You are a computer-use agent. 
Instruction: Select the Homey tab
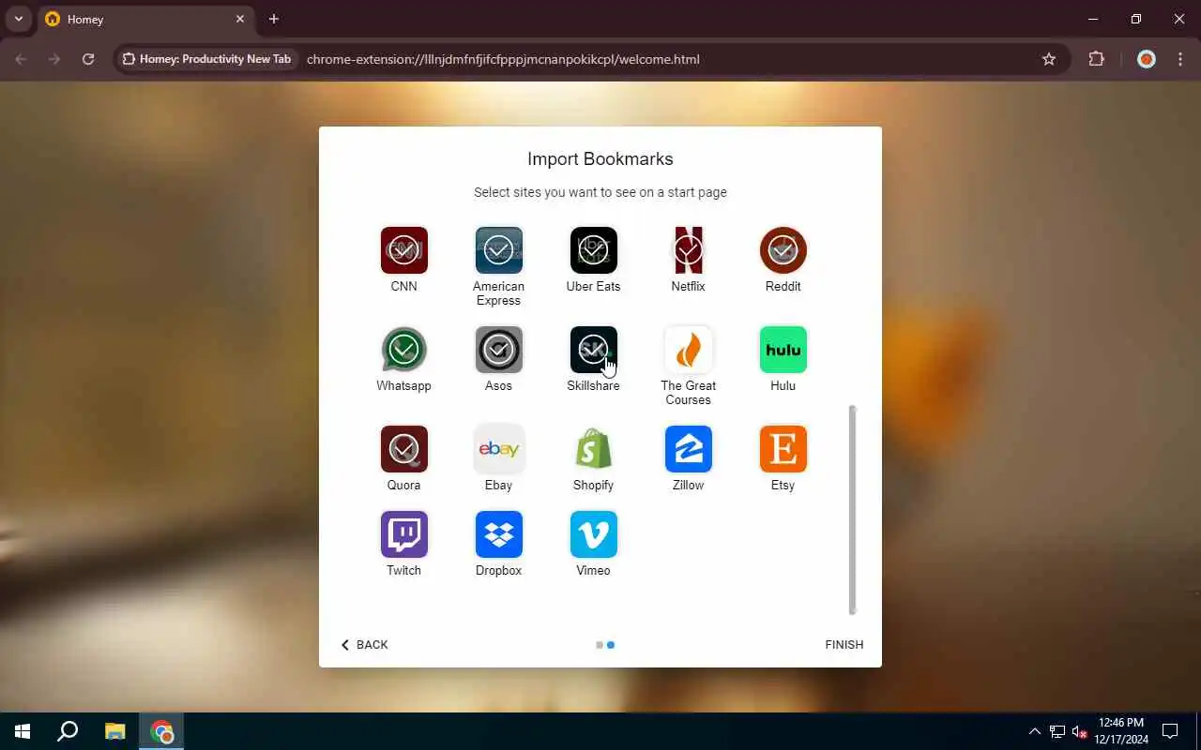[145, 19]
